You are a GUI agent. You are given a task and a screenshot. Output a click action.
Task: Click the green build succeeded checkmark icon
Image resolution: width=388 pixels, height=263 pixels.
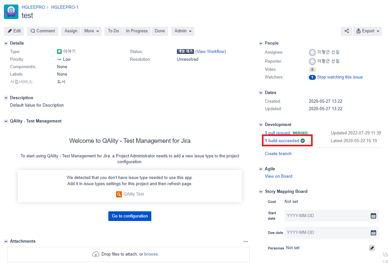[303, 141]
